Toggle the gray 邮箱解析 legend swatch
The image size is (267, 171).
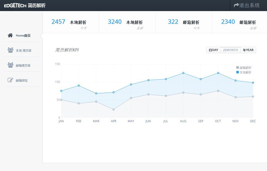point(237,68)
